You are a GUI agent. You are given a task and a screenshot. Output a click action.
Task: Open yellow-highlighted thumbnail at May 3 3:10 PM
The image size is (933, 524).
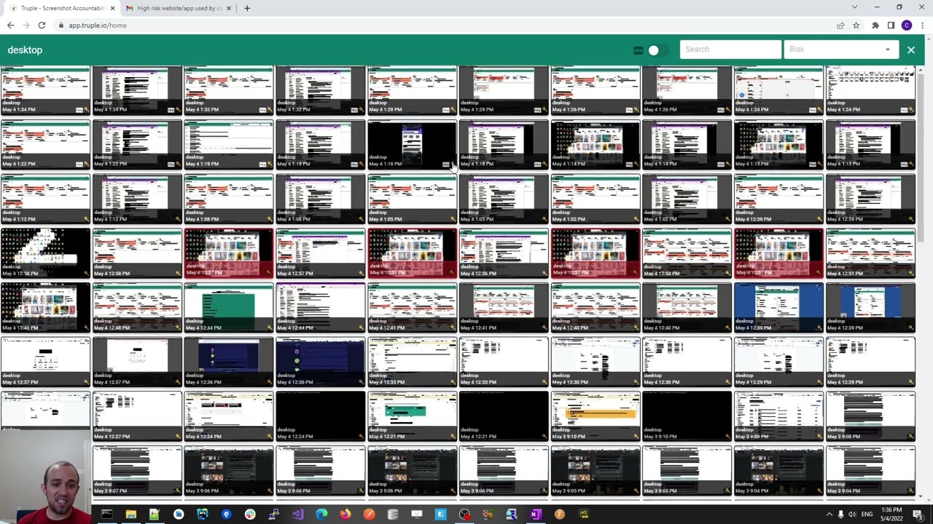pyautogui.click(x=596, y=416)
